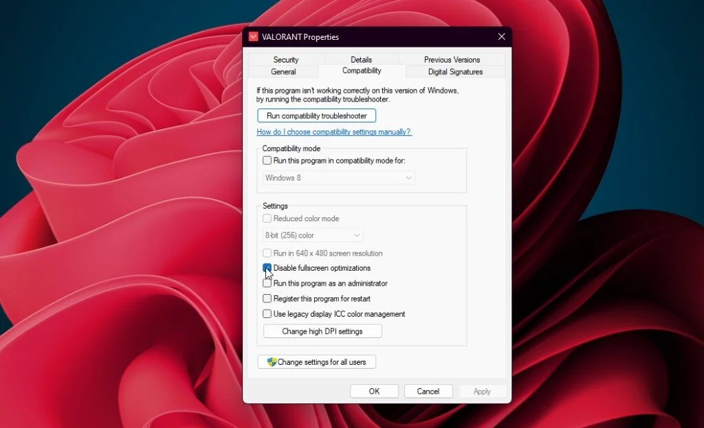
Task: Open the Digital Signatures tab
Action: [x=455, y=71]
